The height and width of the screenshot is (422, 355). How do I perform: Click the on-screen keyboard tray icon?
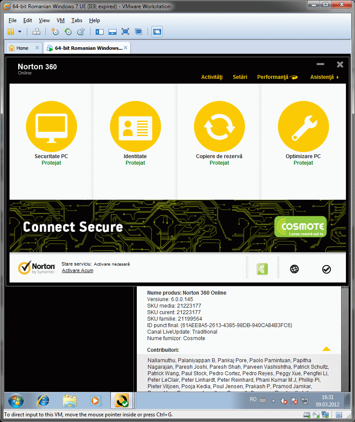[x=263, y=400]
